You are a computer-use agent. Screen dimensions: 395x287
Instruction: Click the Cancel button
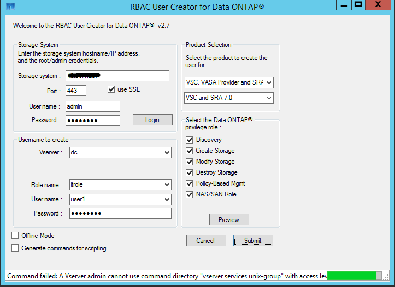click(x=206, y=241)
